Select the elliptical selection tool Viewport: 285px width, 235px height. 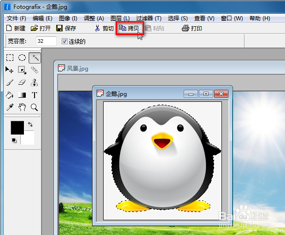click(22, 58)
